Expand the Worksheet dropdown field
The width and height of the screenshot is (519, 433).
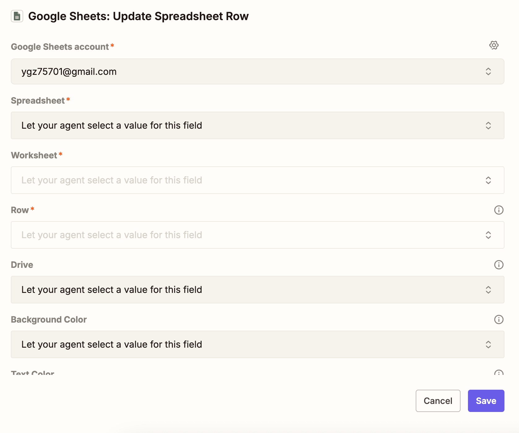(247, 180)
